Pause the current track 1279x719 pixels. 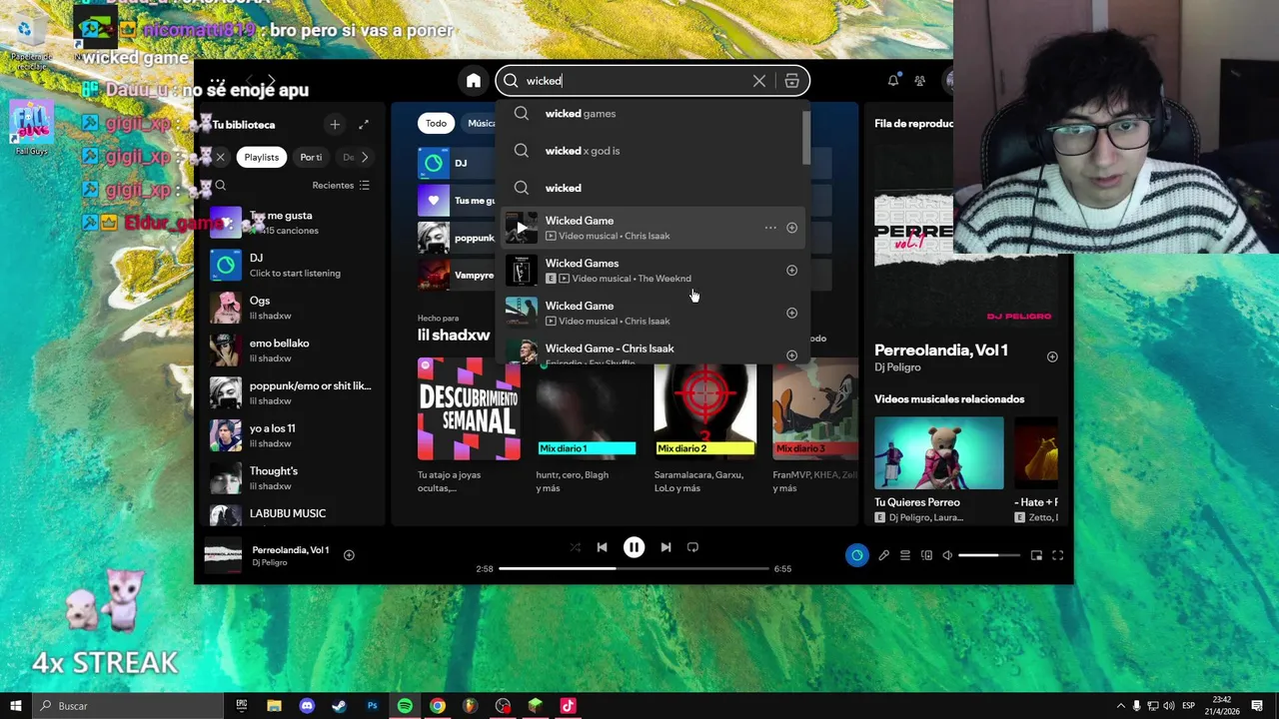click(x=634, y=547)
